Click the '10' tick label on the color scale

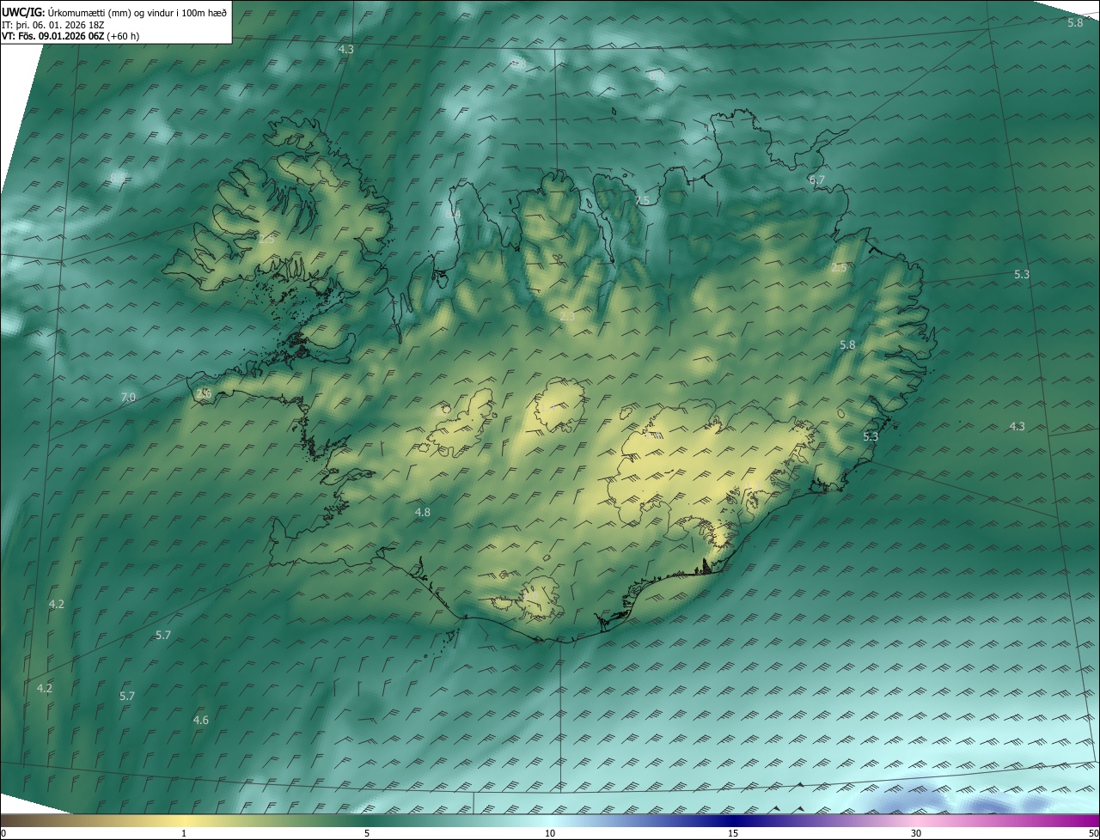(550, 834)
